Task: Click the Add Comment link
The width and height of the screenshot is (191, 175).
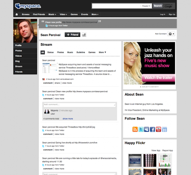Action: [x=161, y=34]
